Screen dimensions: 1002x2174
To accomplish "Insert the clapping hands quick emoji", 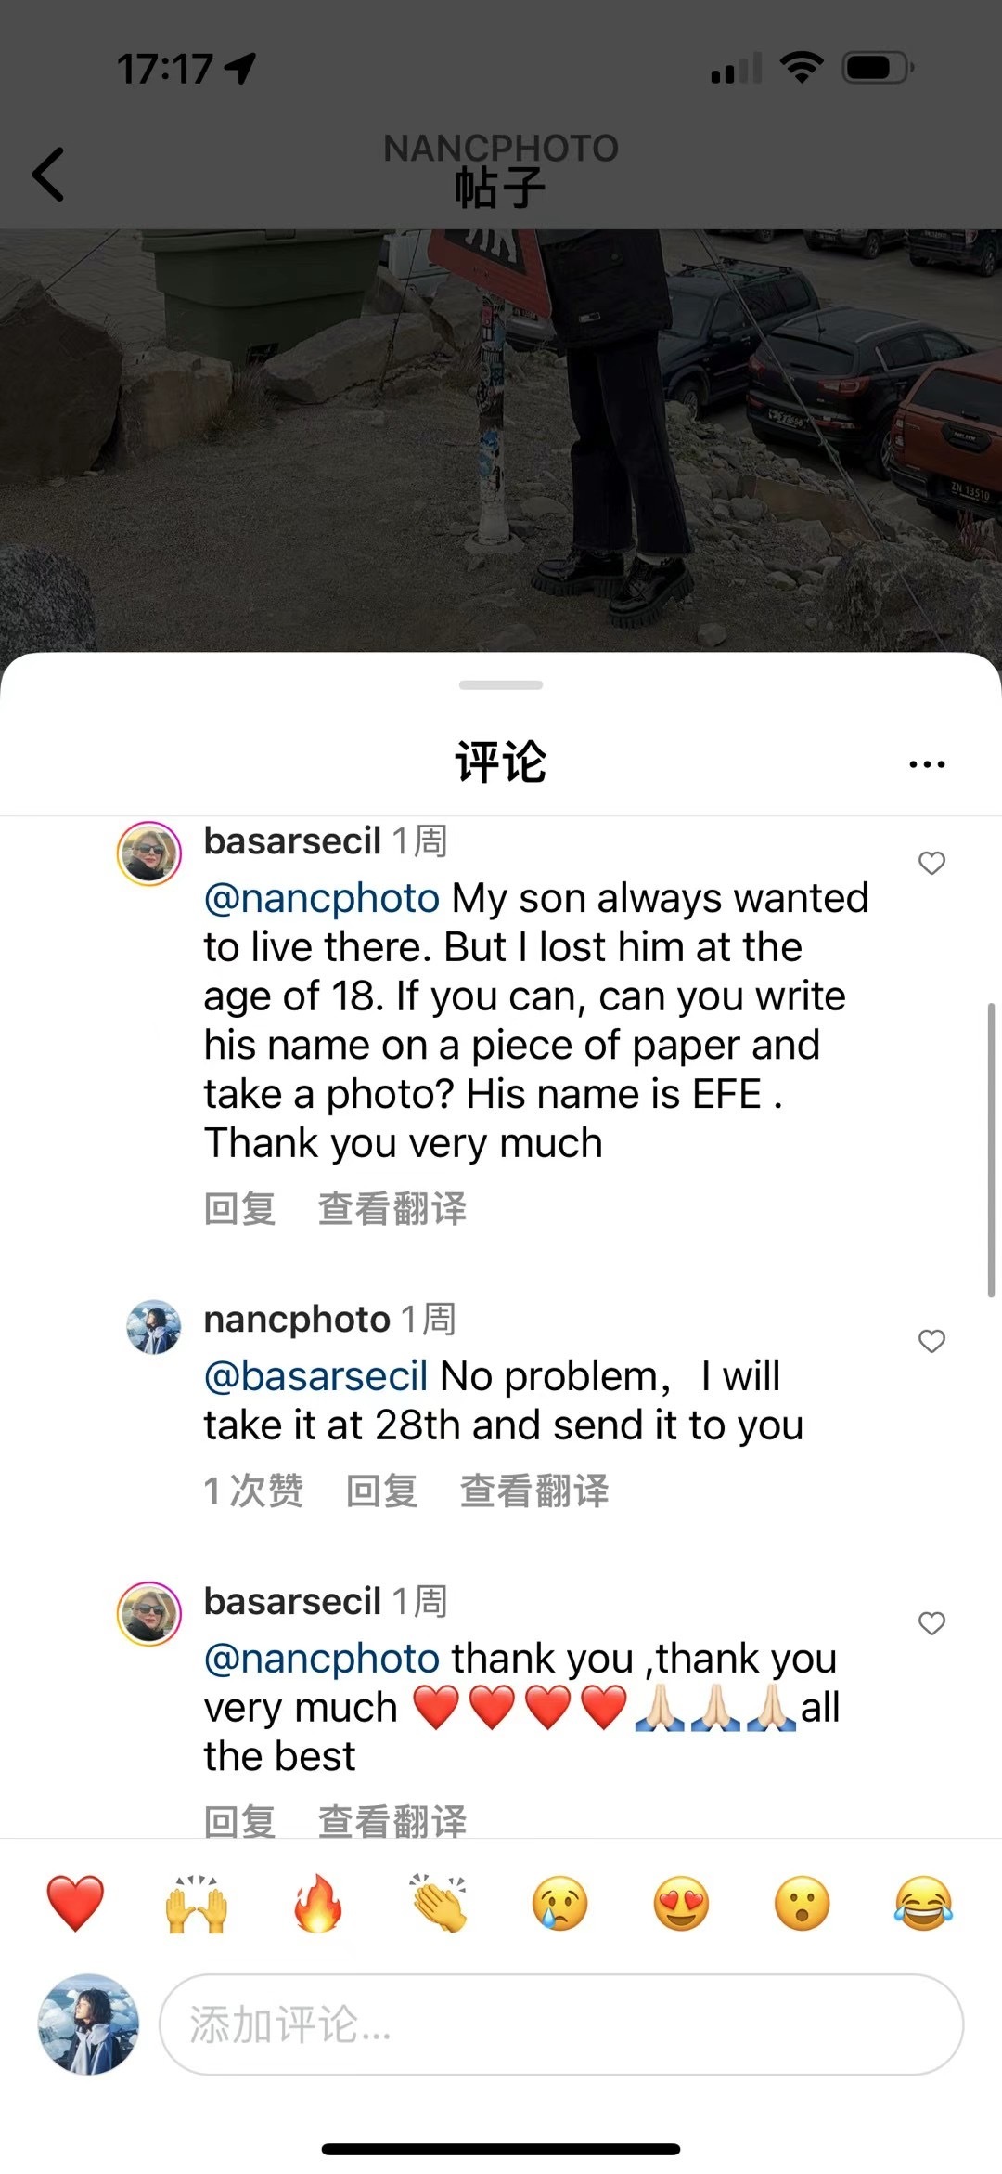I will [x=439, y=1903].
